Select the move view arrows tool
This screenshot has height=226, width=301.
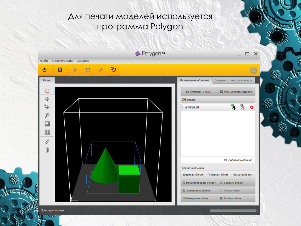tap(47, 99)
